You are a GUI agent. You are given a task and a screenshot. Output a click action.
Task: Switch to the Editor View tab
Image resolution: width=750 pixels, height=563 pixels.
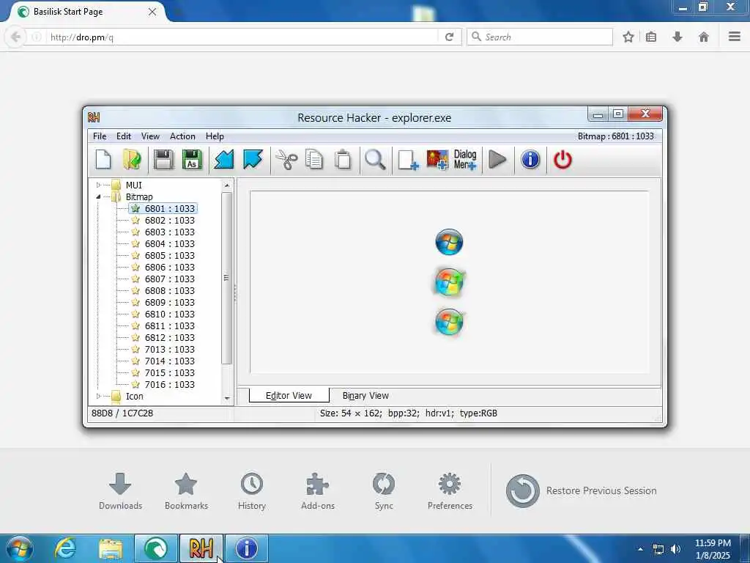[289, 395]
